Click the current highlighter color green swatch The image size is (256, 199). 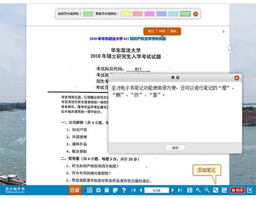tap(88, 14)
